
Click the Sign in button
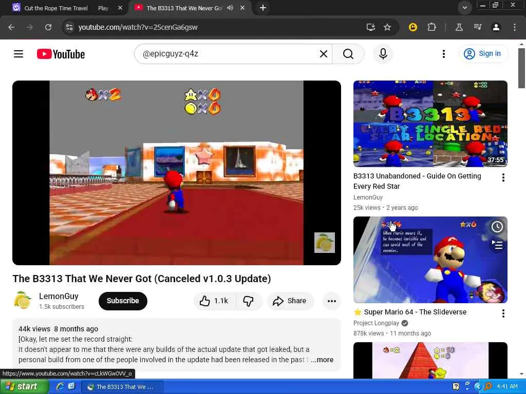[x=483, y=53]
